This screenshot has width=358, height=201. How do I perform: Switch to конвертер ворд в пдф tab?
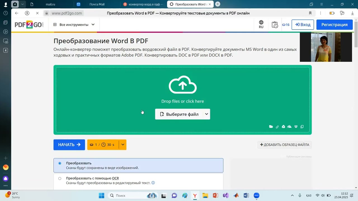144,4
